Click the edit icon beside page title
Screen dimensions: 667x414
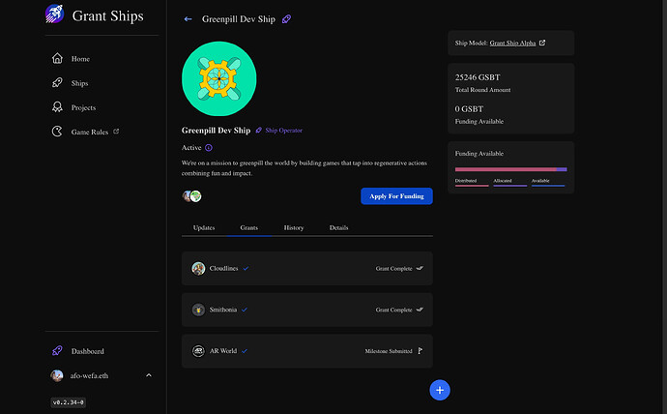tap(287, 19)
